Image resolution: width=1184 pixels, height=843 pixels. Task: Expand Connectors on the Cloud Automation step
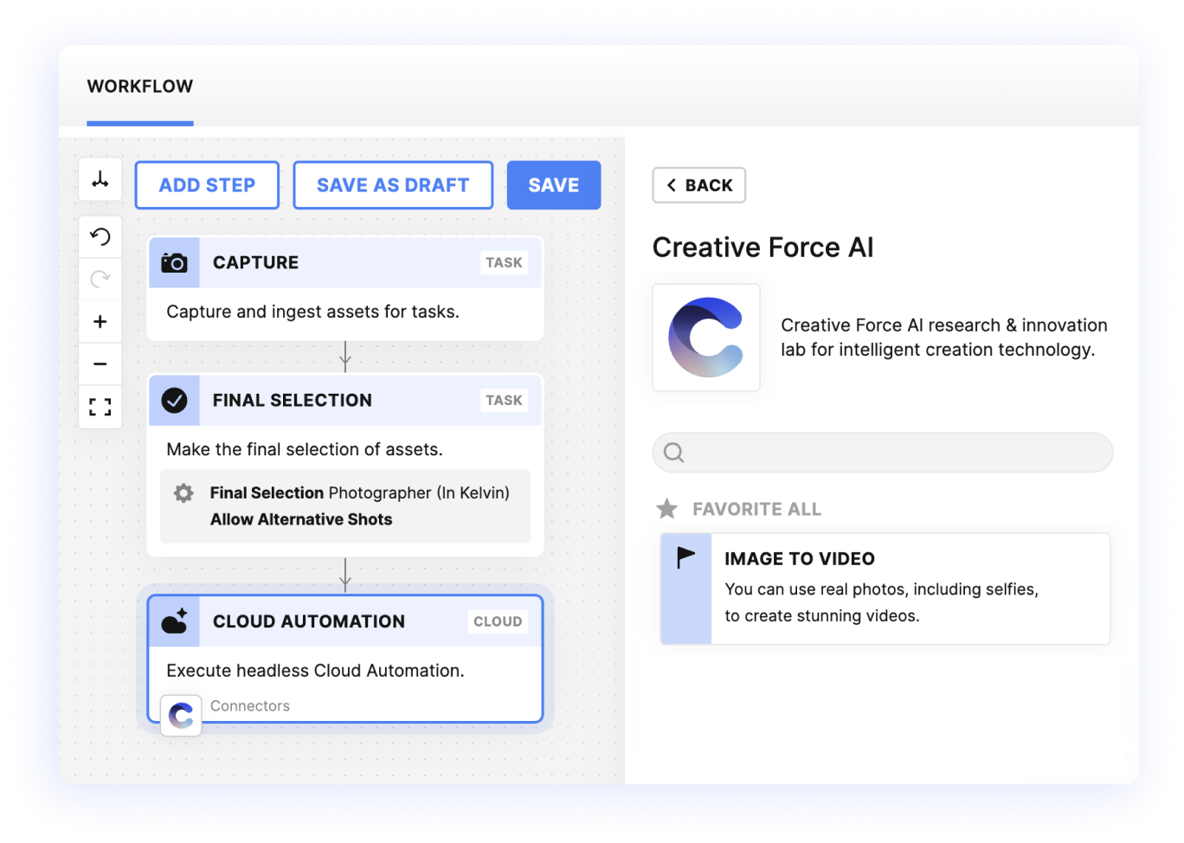(250, 706)
